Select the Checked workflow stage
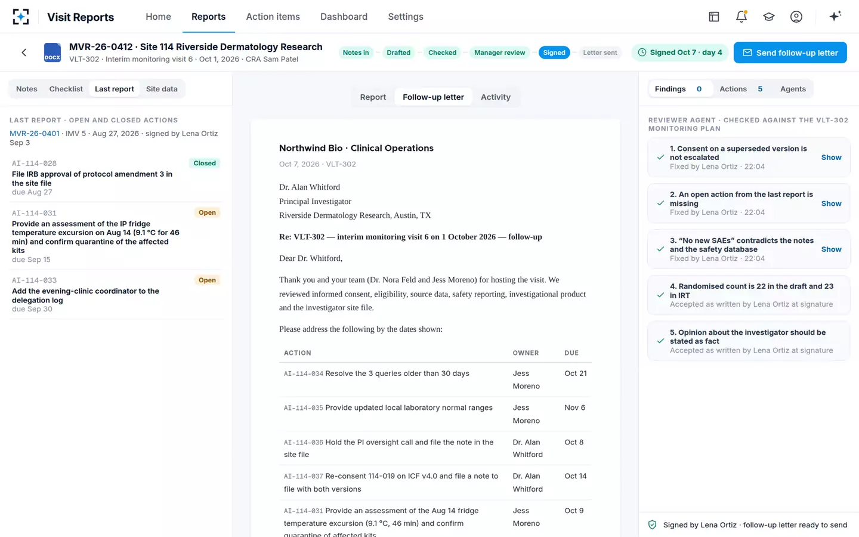859x537 pixels. tap(442, 53)
